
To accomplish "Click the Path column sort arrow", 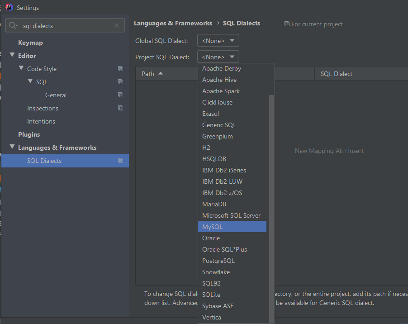I will click(161, 73).
